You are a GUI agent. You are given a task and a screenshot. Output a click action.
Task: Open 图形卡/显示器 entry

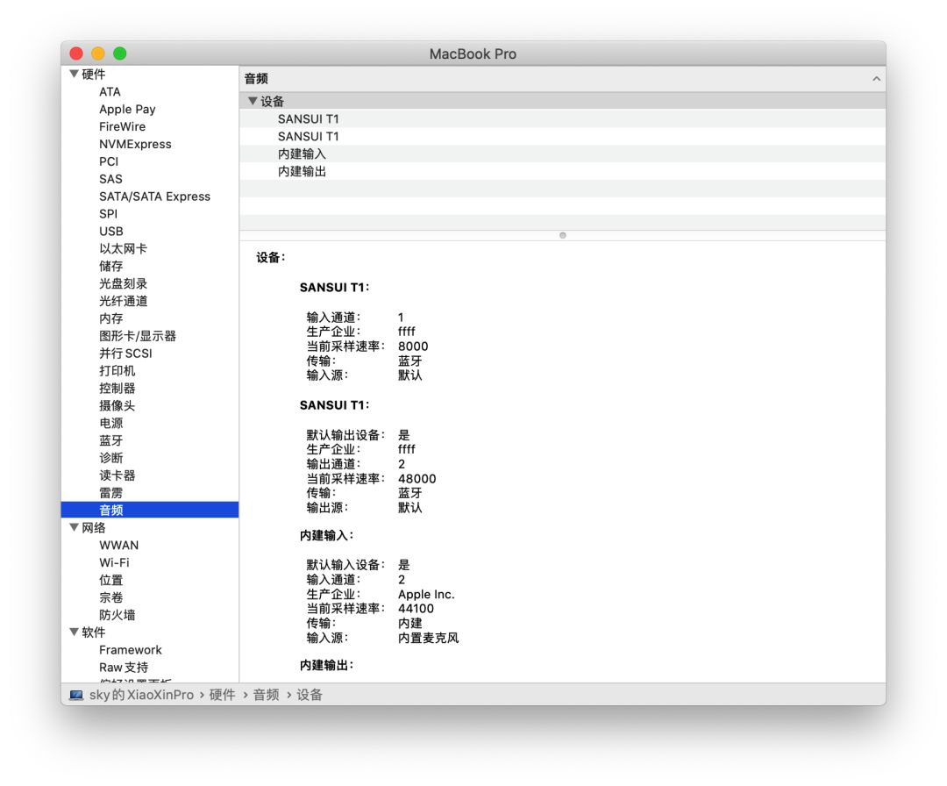[x=138, y=336]
